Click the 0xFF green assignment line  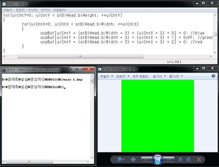click(x=127, y=37)
